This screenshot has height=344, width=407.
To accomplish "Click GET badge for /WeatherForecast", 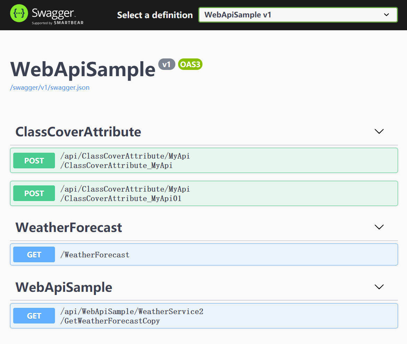I will [x=34, y=254].
